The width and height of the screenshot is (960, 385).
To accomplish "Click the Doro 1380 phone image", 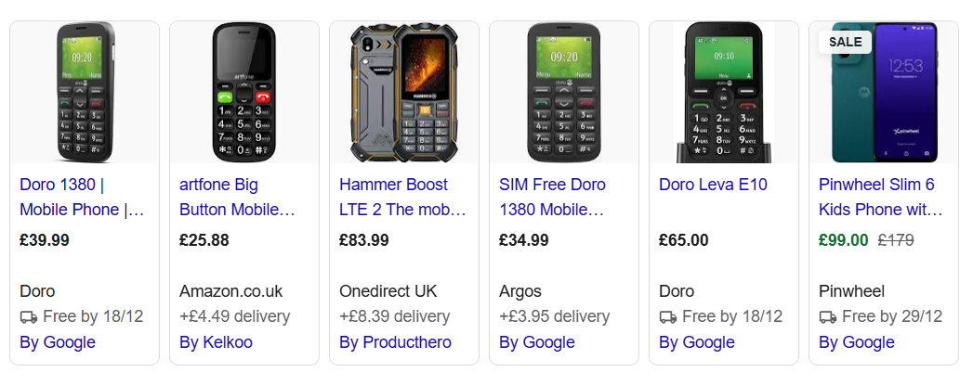I will coord(84,93).
